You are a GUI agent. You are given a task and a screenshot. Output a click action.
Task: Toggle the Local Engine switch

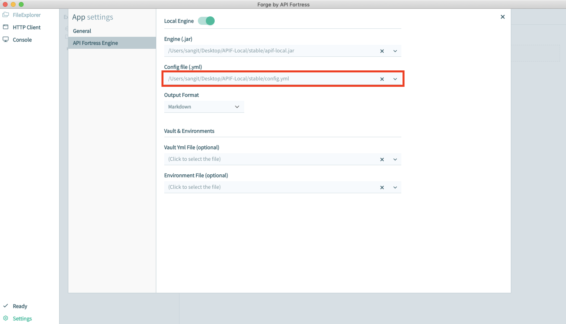[x=206, y=21]
